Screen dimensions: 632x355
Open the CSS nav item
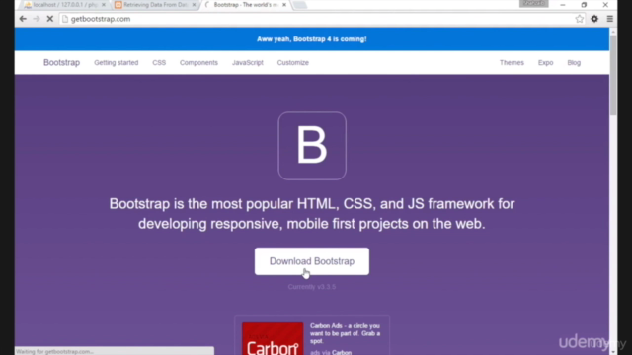(x=159, y=63)
